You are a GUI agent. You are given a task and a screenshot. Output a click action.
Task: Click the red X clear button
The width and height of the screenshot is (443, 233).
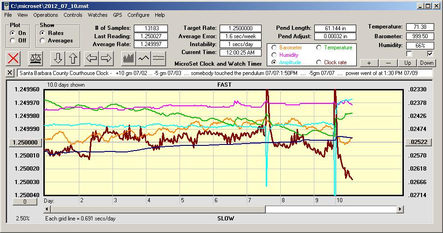point(13,58)
